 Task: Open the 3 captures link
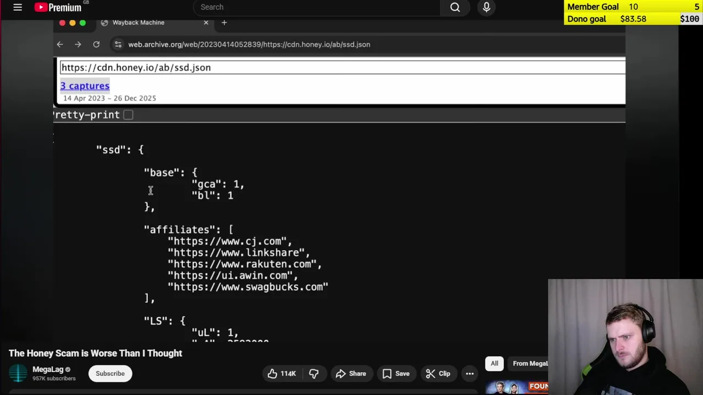pyautogui.click(x=85, y=86)
